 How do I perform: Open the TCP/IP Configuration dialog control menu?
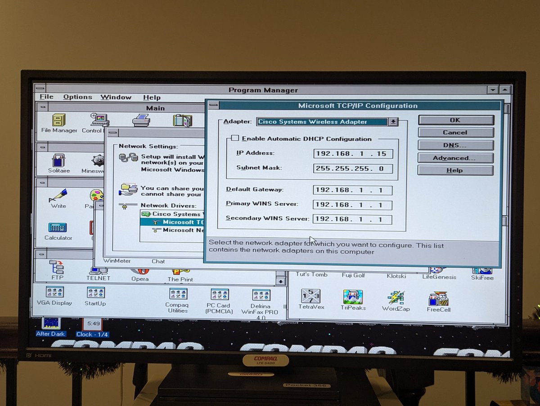(x=213, y=106)
